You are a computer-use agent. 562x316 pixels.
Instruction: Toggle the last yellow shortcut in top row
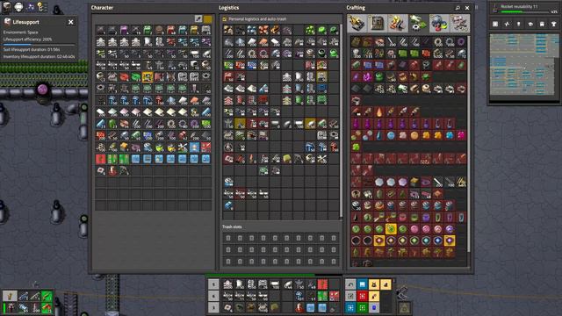click(385, 284)
